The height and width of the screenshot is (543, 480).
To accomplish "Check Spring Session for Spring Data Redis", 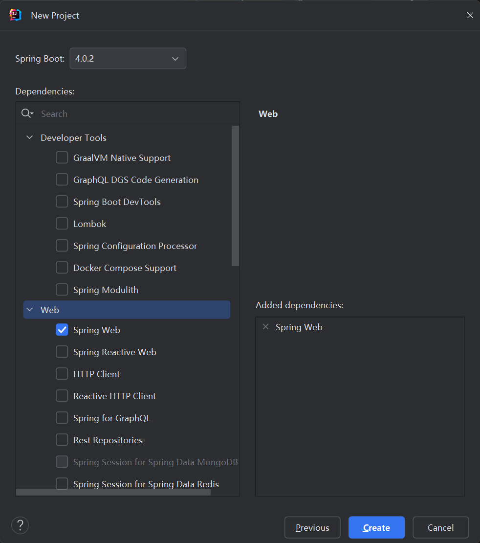I will tap(62, 484).
